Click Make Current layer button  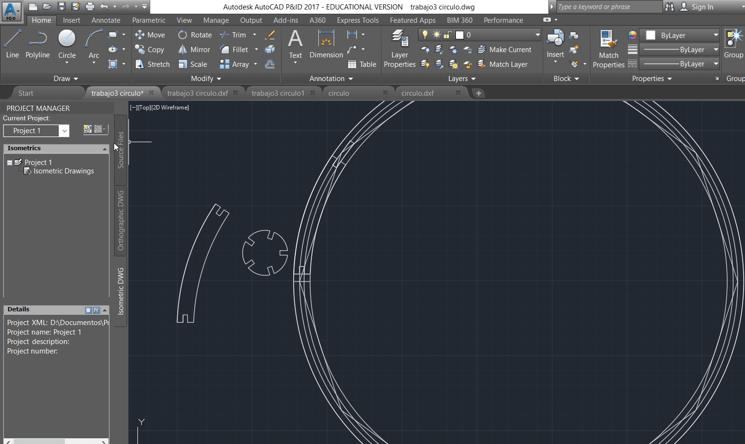coord(504,49)
